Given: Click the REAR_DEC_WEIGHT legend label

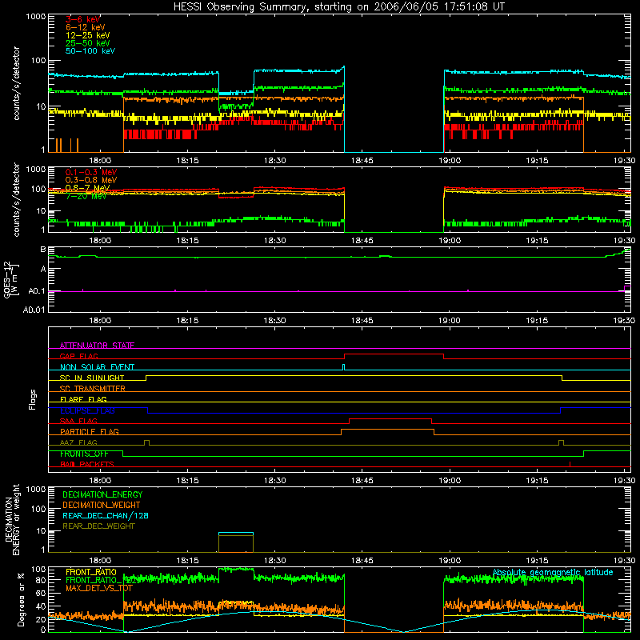Looking at the screenshot, I should [98, 526].
